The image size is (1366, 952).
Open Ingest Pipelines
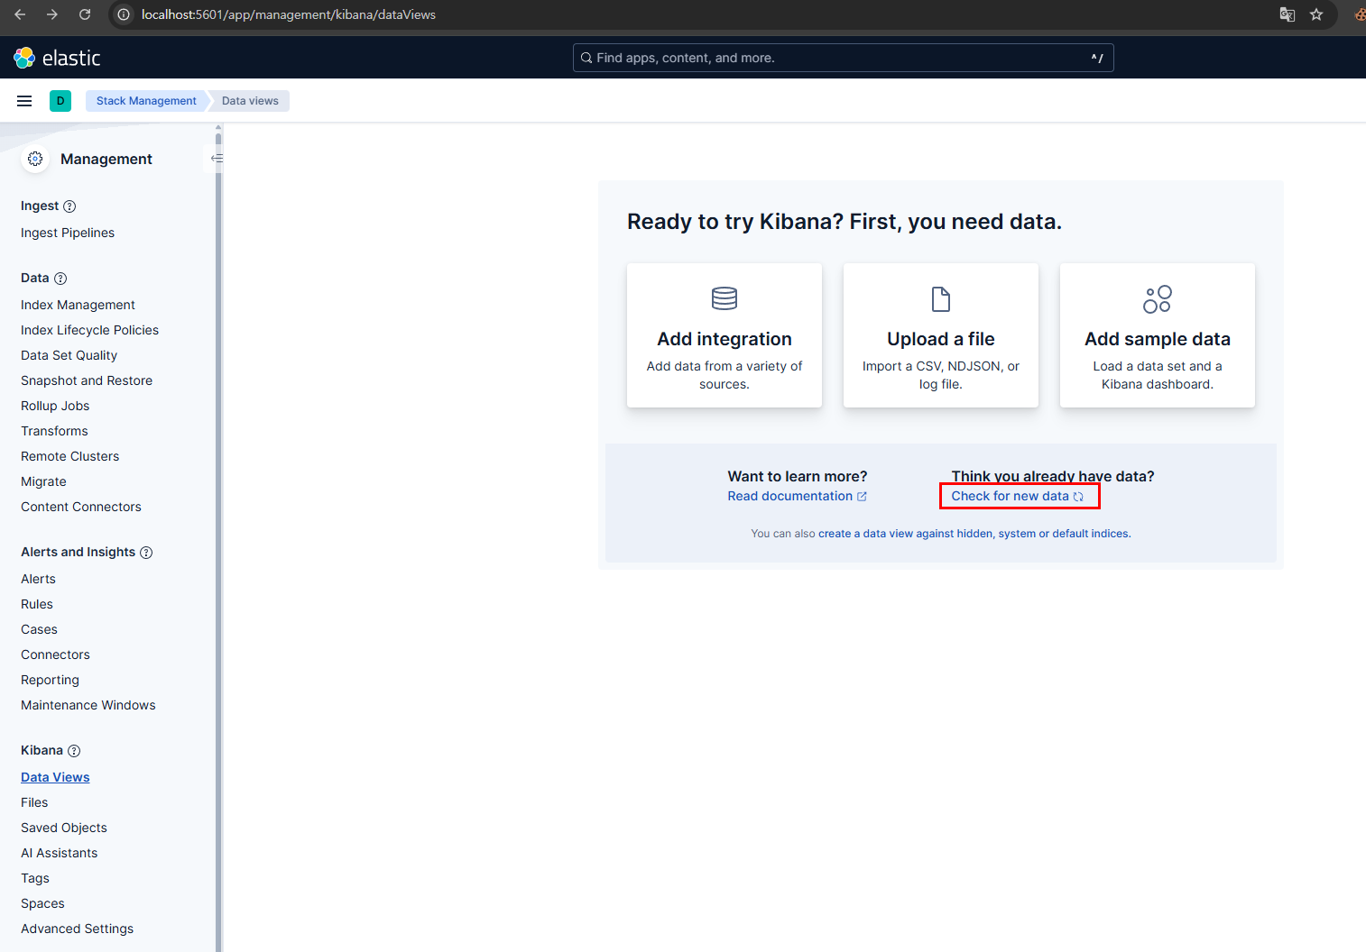tap(68, 233)
